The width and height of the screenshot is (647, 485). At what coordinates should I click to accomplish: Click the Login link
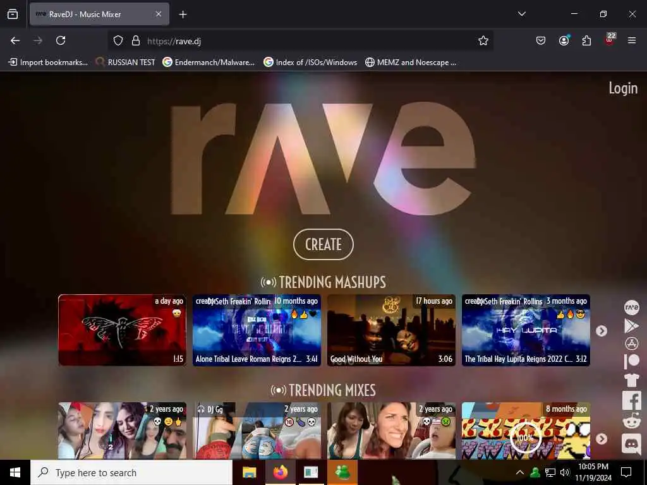(623, 88)
